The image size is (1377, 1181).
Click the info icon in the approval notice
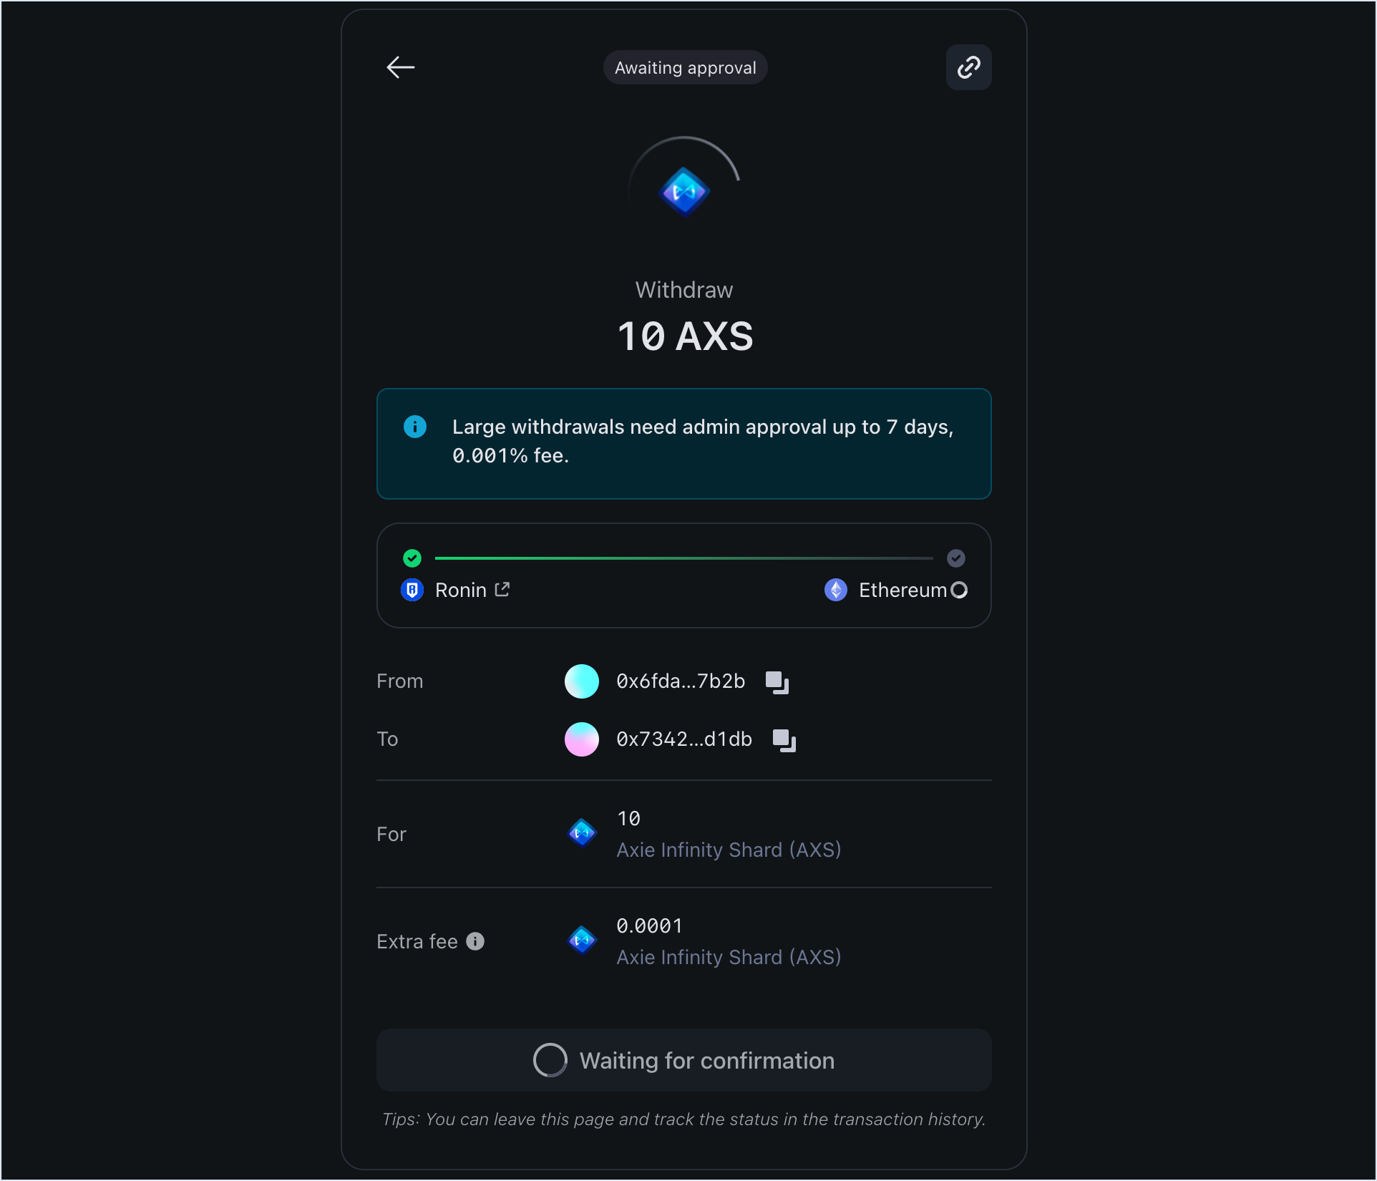415,426
